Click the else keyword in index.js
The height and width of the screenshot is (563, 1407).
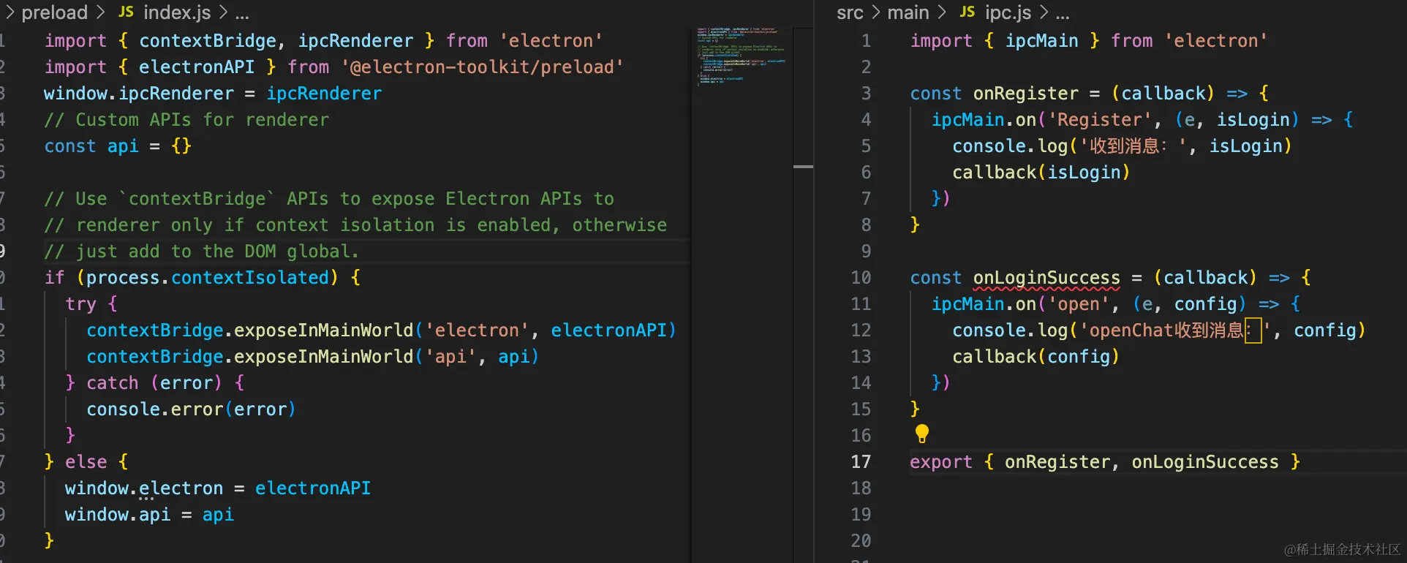pos(86,462)
